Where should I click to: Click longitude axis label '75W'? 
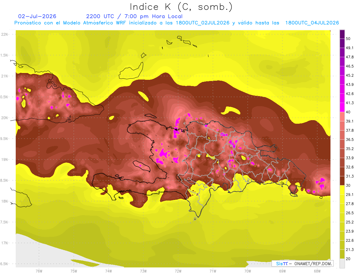pos(74,271)
